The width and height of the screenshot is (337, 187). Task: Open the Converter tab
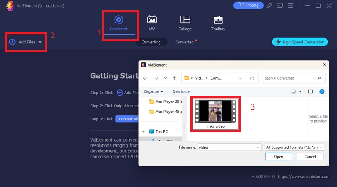click(118, 23)
